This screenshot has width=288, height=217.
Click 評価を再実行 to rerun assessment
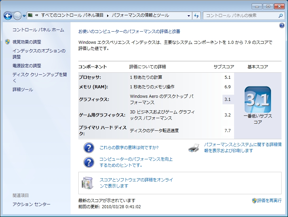click(269, 200)
